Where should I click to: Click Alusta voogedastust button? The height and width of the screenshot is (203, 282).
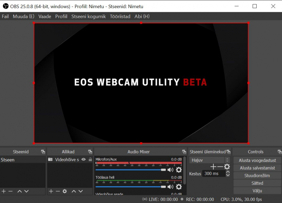257,160
